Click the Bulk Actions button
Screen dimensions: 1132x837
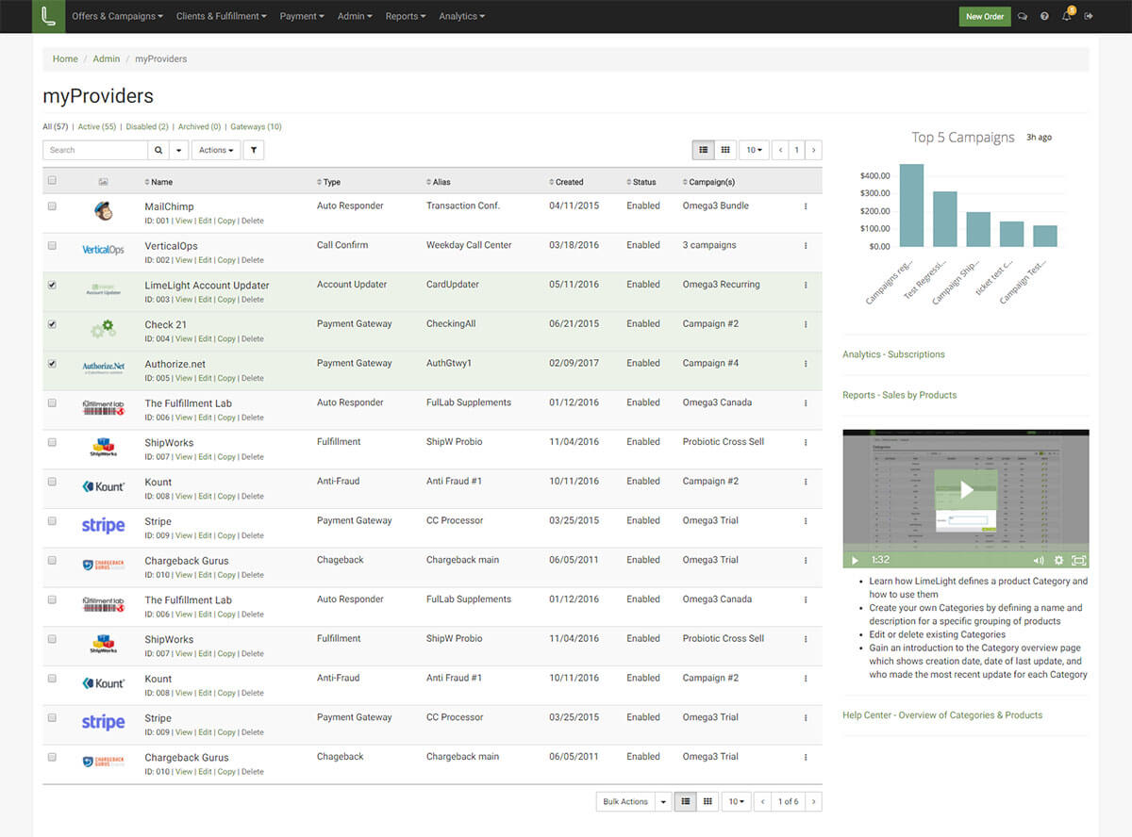(x=625, y=801)
